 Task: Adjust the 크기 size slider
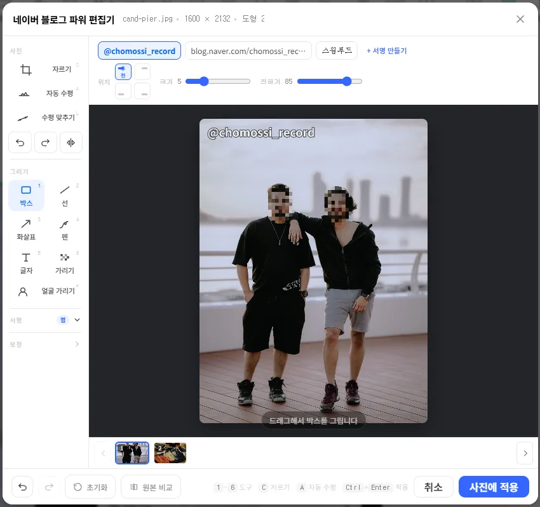click(x=218, y=81)
